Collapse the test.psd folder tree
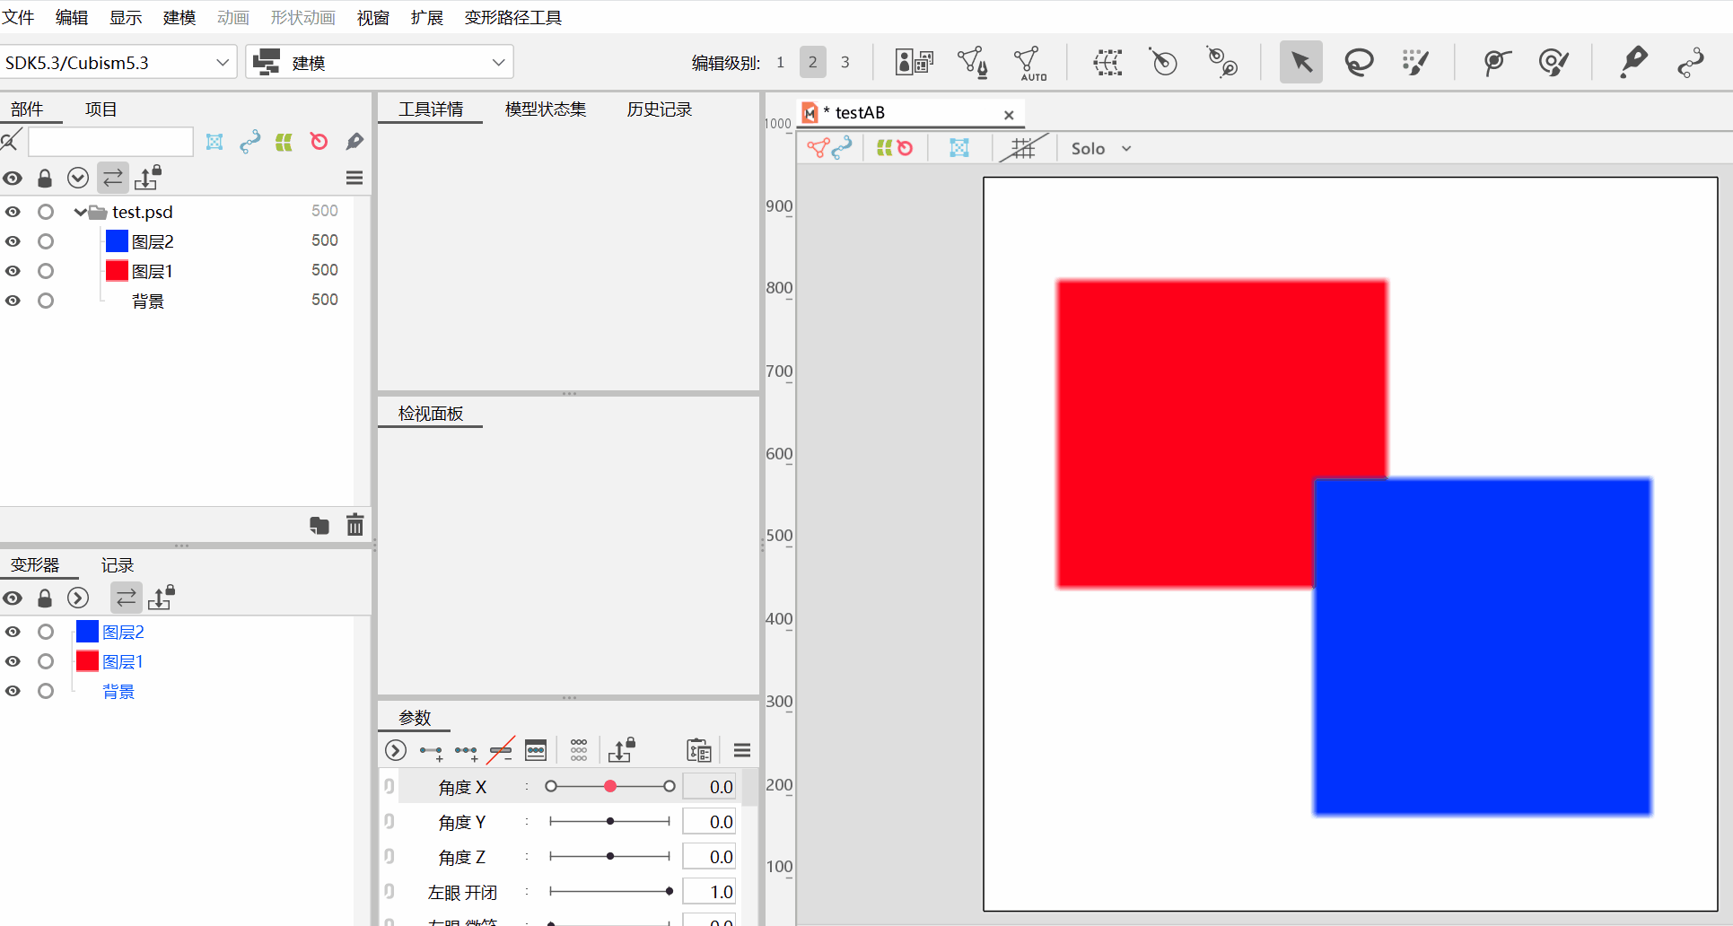Image resolution: width=1733 pixels, height=926 pixels. pyautogui.click(x=81, y=213)
